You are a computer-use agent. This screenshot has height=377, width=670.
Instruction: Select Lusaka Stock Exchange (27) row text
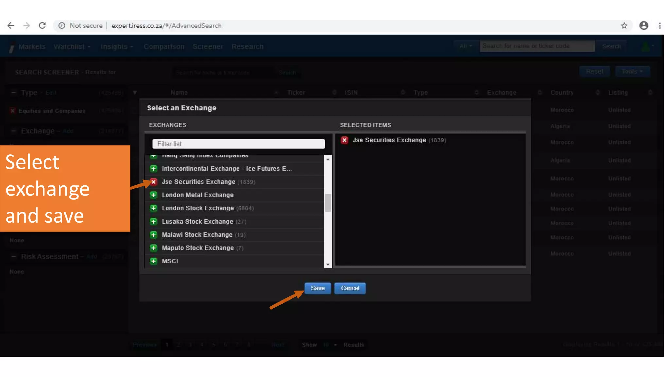click(x=204, y=222)
